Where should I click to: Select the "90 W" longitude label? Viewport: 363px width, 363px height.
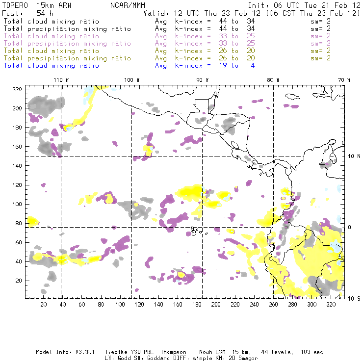tap(203, 80)
